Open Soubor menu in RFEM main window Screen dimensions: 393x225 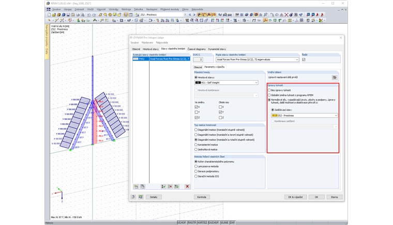click(x=57, y=9)
